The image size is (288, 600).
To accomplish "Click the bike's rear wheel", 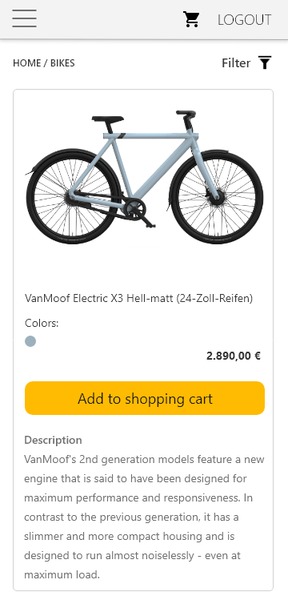I will tap(73, 198).
